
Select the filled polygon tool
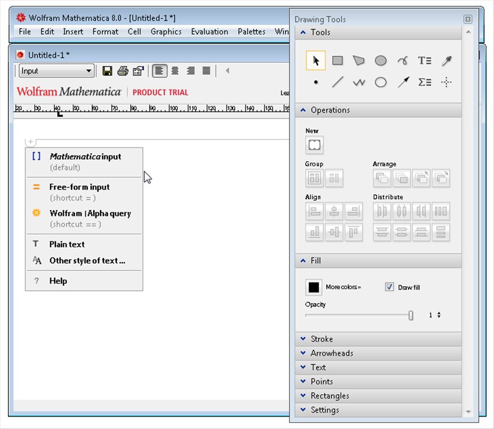pyautogui.click(x=359, y=60)
